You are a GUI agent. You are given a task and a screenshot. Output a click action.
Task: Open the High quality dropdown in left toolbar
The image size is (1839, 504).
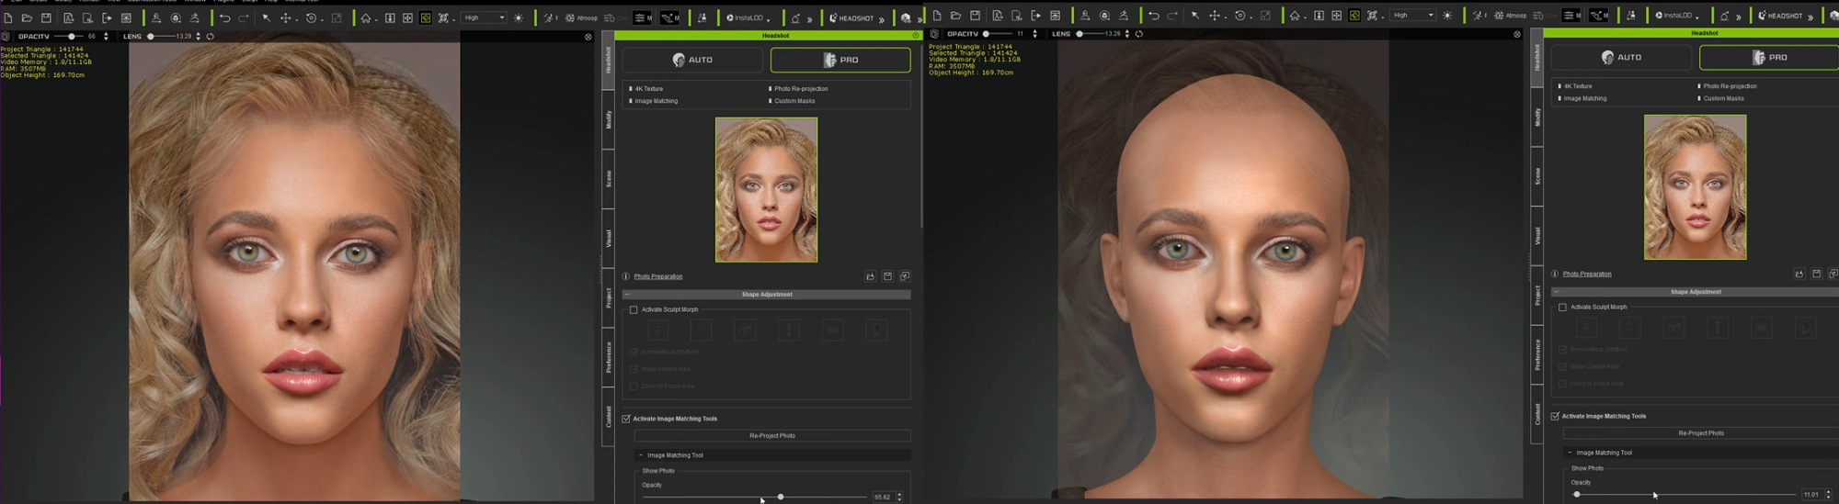(x=484, y=18)
